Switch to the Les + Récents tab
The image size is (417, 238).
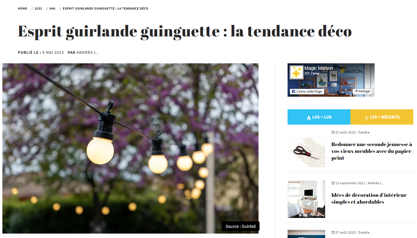click(x=382, y=117)
